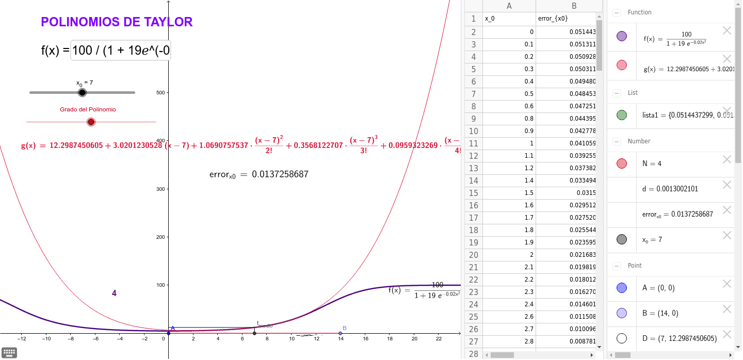743x360 pixels.
Task: Select cell containing error_{x0} header
Action: (x=566, y=19)
